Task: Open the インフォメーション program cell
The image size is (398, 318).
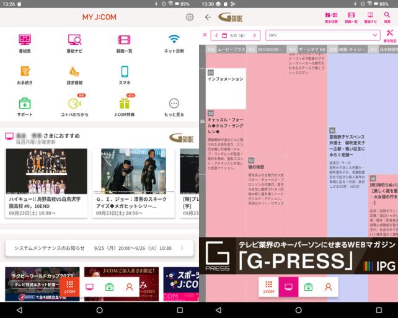Action: click(x=226, y=89)
